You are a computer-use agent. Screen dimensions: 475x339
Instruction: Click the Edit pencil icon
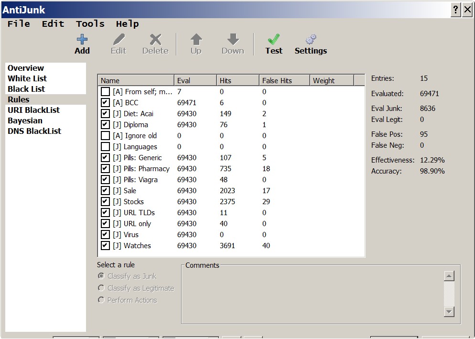coord(119,39)
